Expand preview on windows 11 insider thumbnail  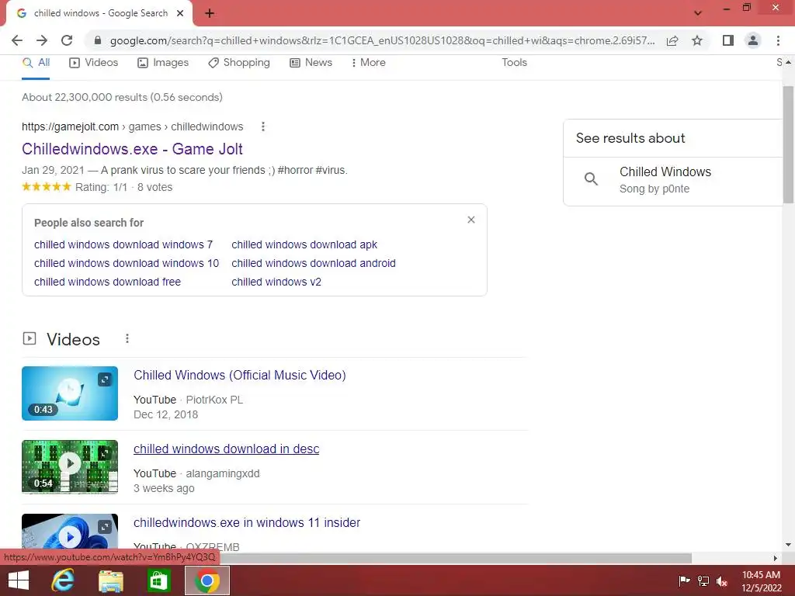point(105,527)
